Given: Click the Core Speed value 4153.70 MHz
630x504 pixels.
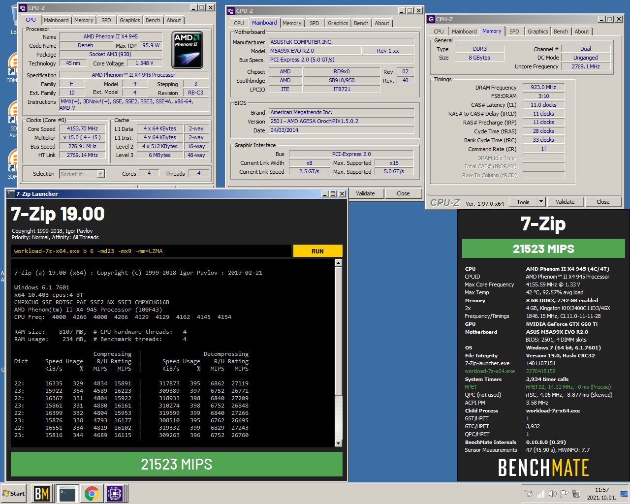Looking at the screenshot, I should click(82, 128).
